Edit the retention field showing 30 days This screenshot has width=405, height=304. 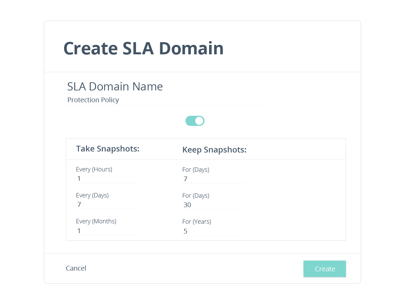213,205
